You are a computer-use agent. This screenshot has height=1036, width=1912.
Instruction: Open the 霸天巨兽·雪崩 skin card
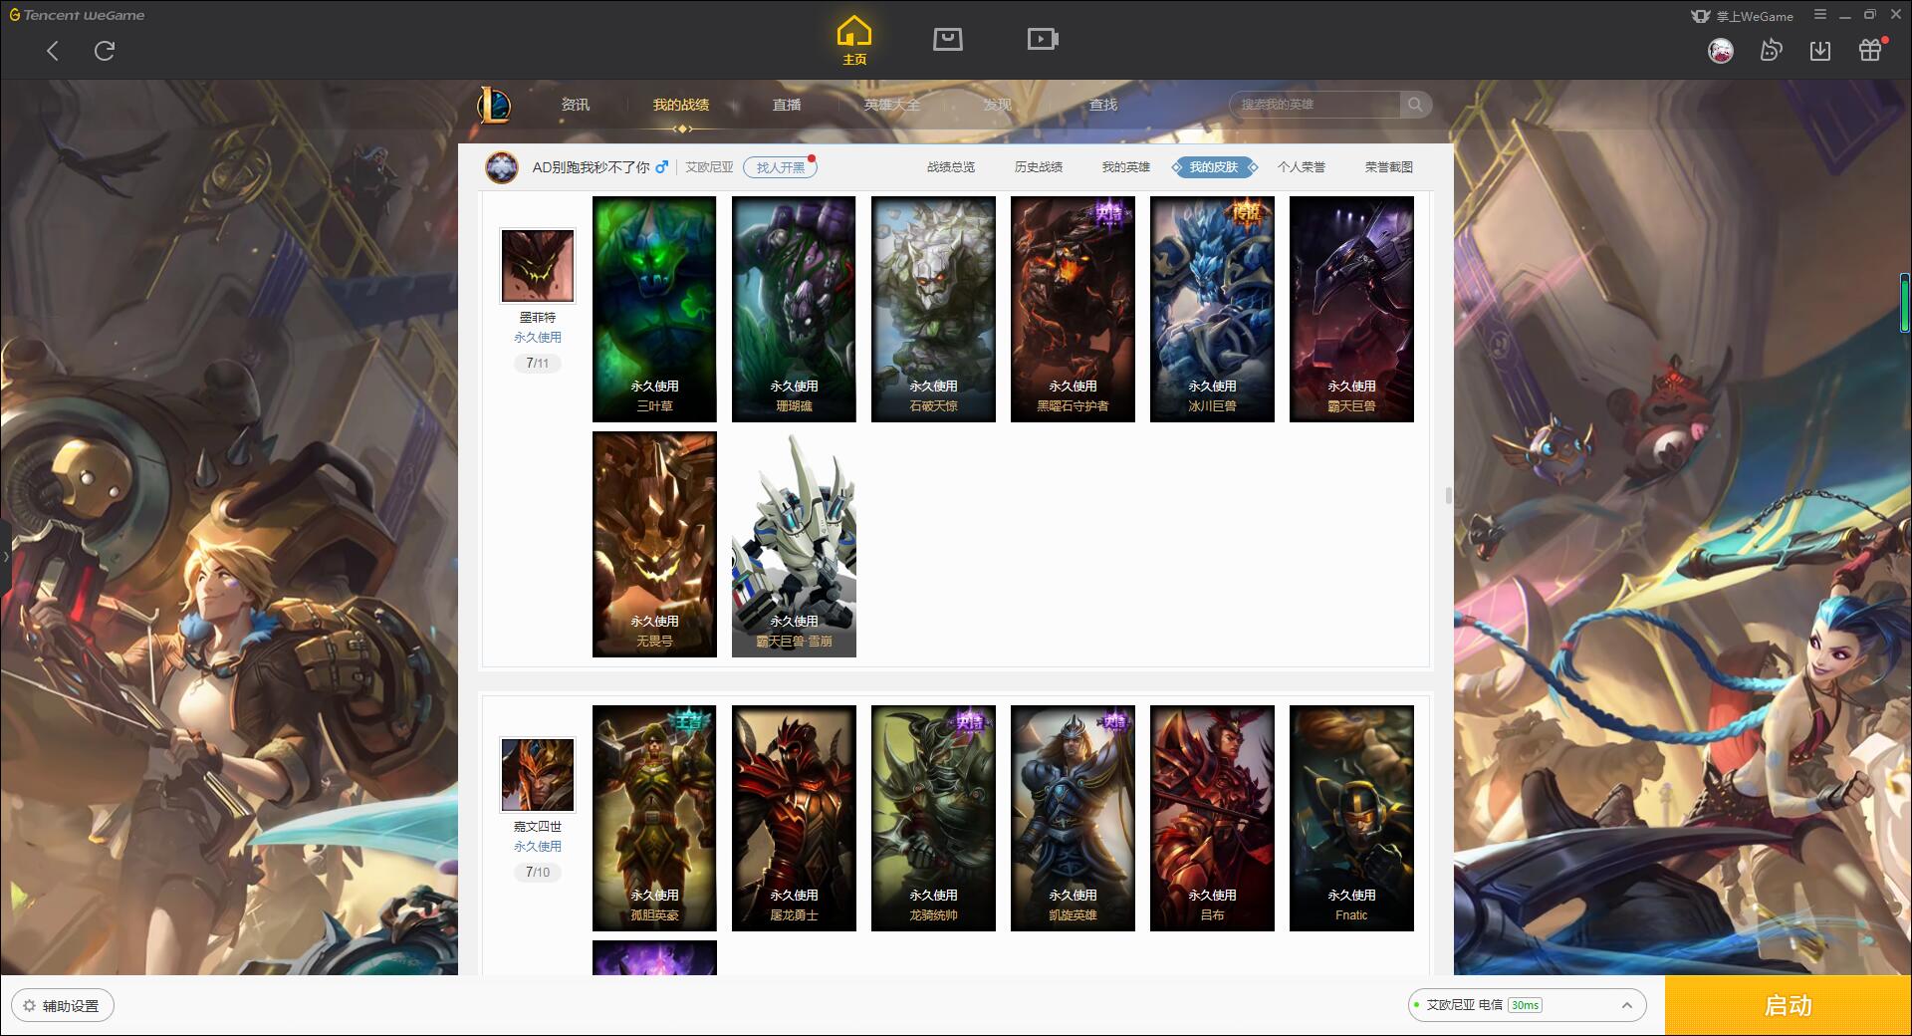(794, 544)
